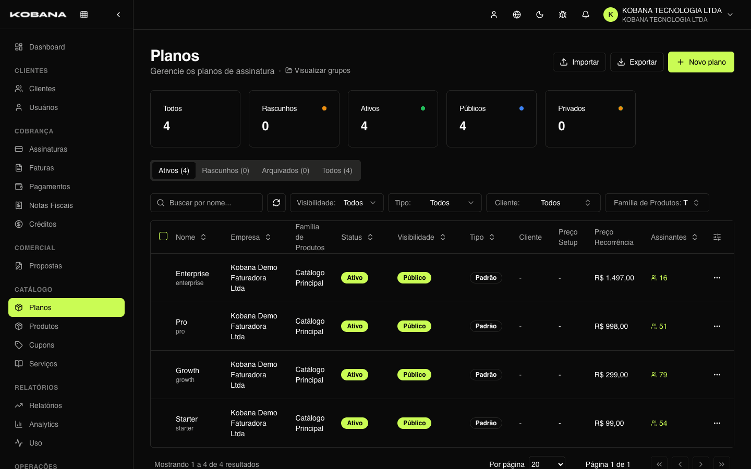Sort table by Visibilidade column

(x=421, y=237)
